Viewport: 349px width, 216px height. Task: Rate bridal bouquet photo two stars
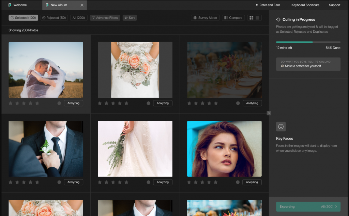point(106,103)
